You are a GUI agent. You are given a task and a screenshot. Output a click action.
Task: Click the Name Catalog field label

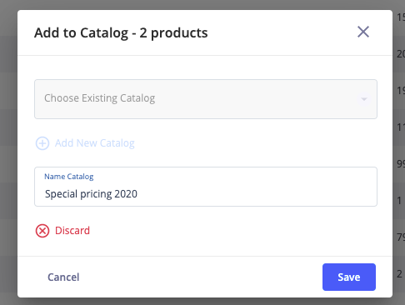pos(69,177)
